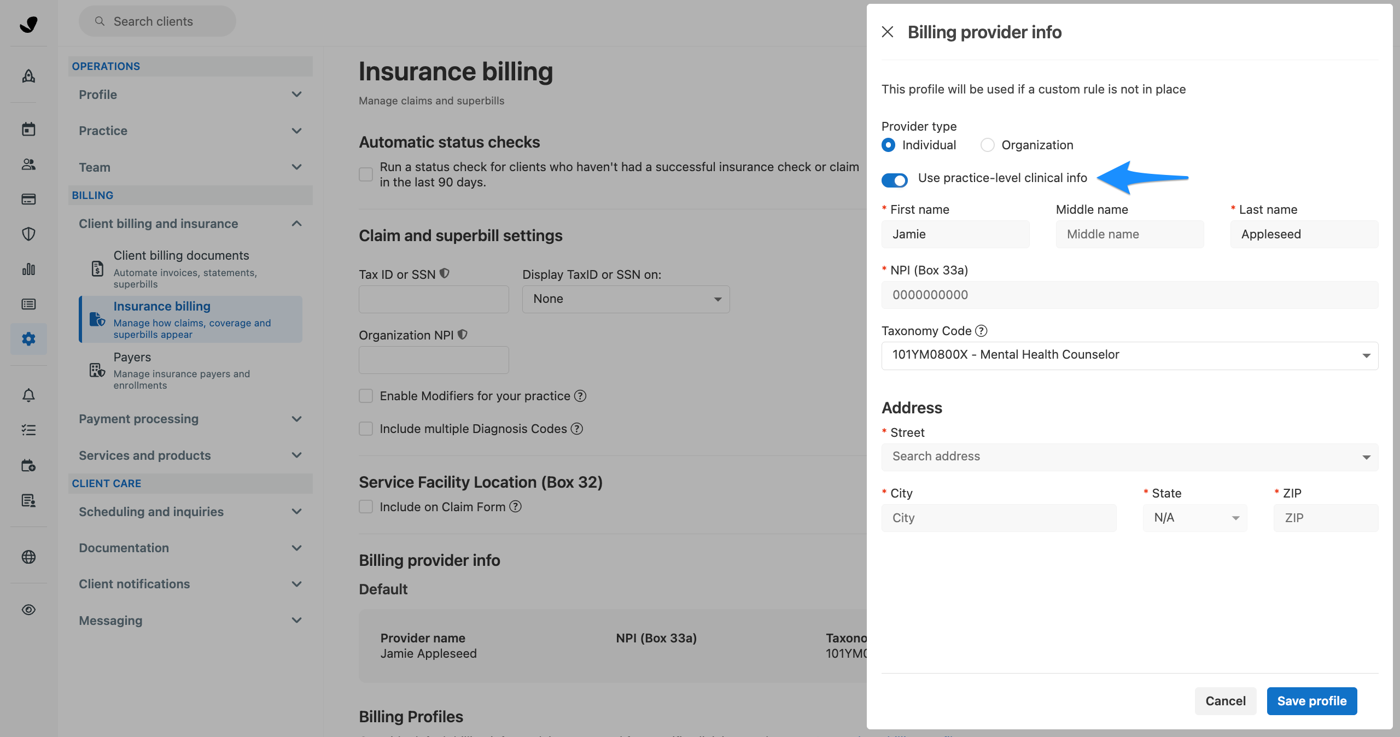Screen dimensions: 1400x737
Task: Click the City input field
Action: 999,518
